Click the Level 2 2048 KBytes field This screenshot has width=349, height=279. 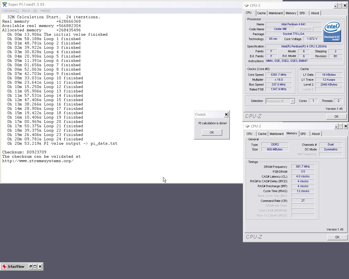click(329, 84)
